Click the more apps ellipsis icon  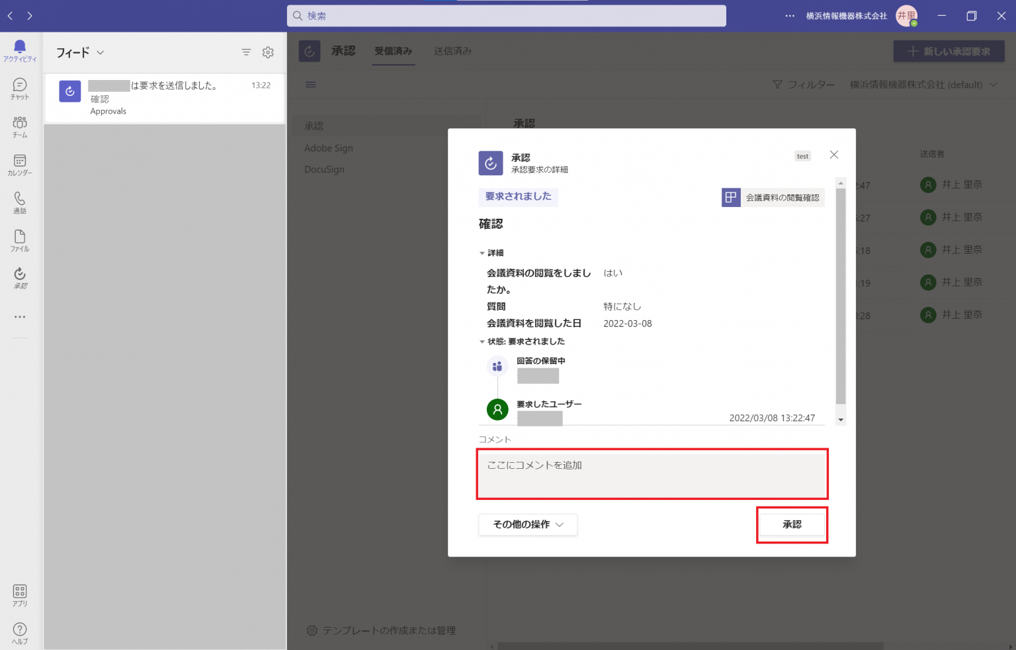point(19,316)
